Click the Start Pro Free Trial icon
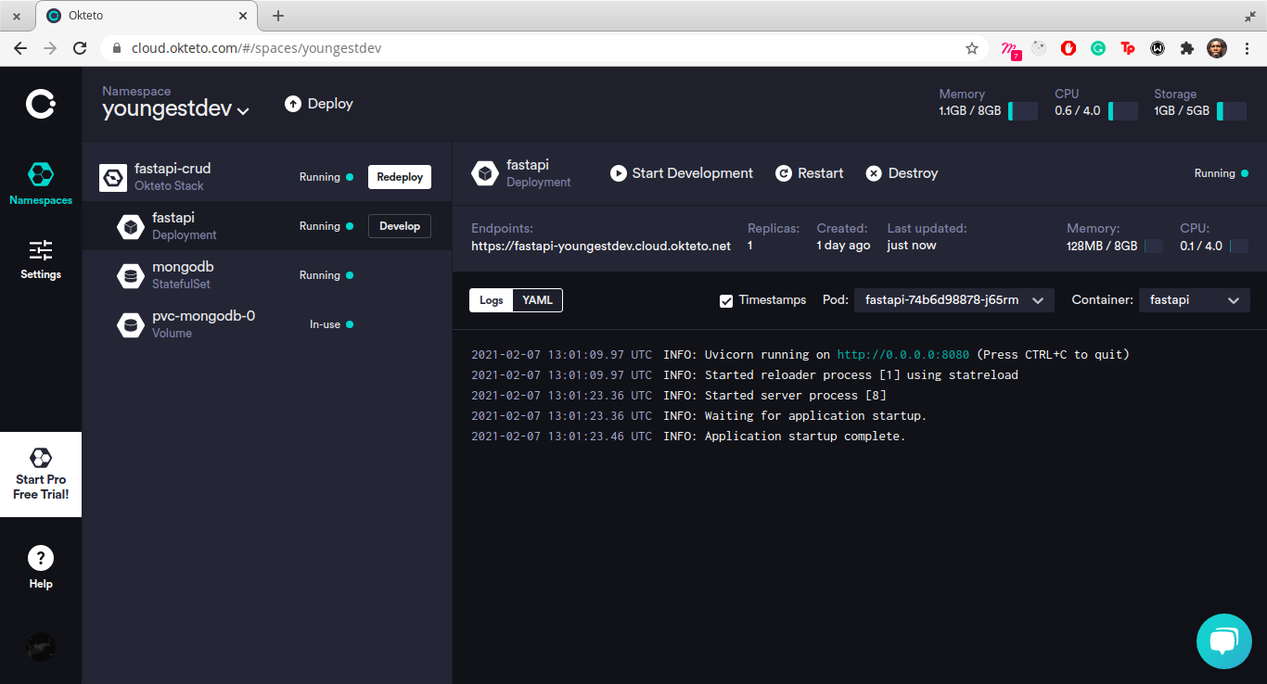This screenshot has height=684, width=1267. tap(41, 457)
